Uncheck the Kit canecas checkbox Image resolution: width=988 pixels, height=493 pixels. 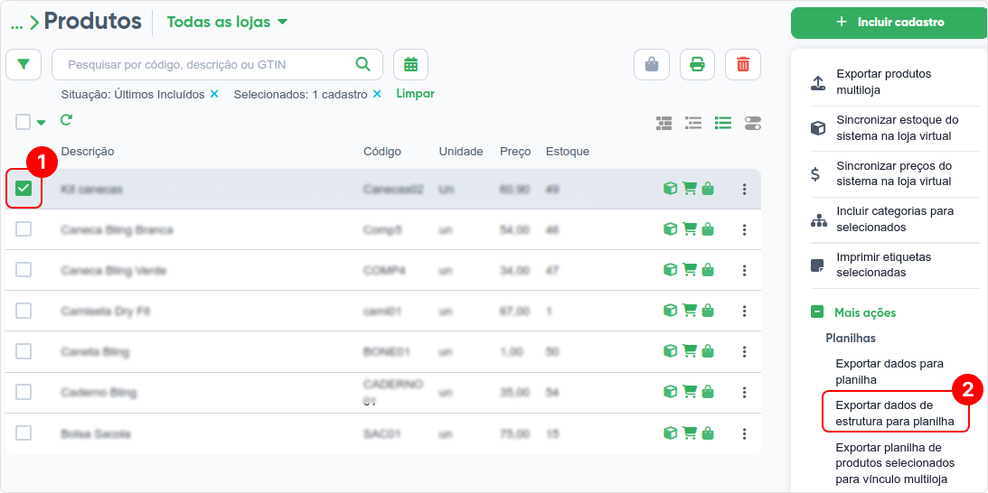[24, 188]
